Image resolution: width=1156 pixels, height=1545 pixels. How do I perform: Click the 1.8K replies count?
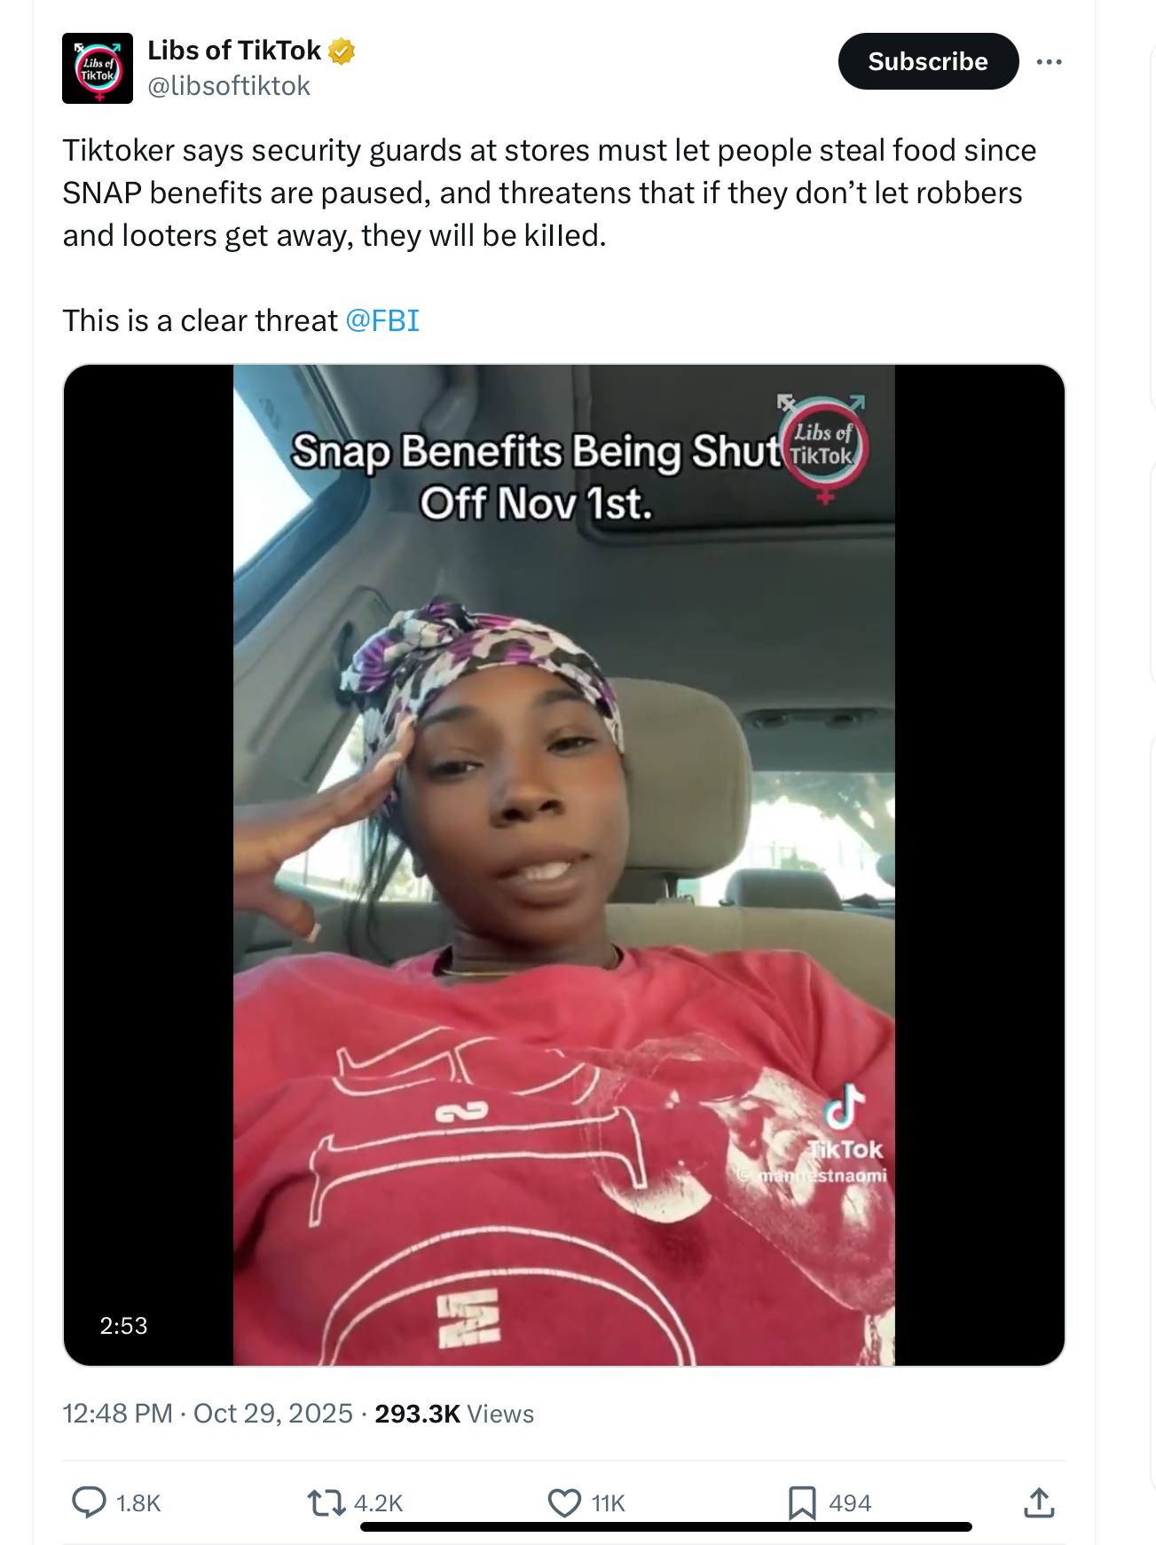[x=138, y=1503]
